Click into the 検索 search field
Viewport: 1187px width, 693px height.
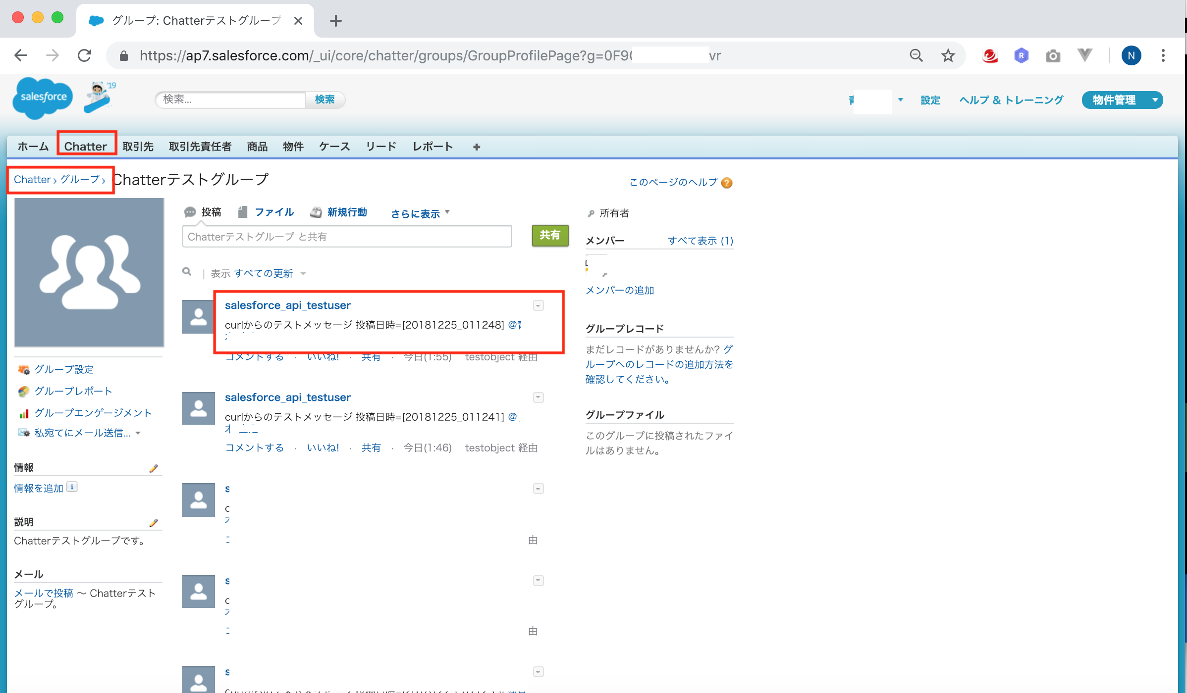coord(231,99)
